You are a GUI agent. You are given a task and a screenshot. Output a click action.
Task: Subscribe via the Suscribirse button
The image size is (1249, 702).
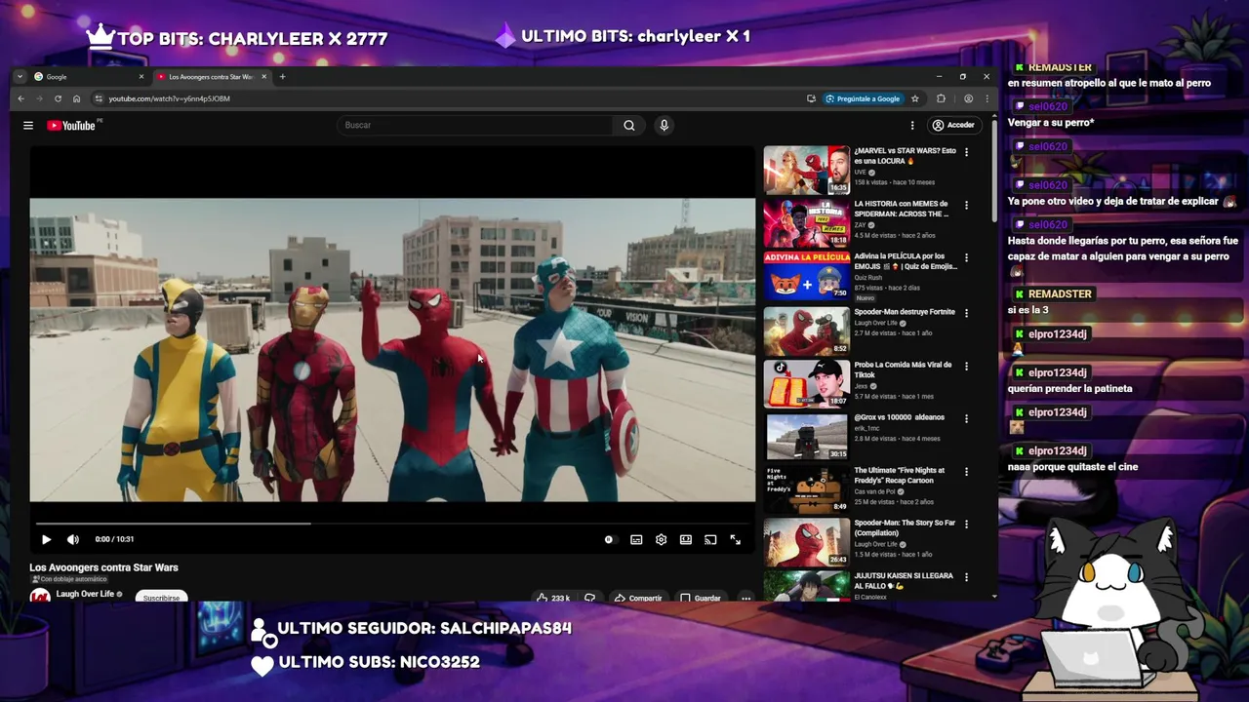[x=161, y=598]
